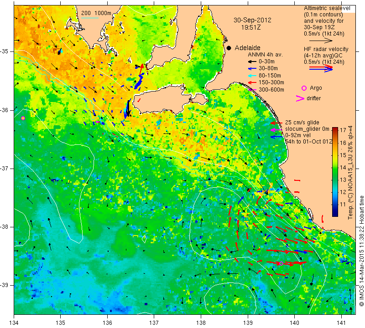Image resolution: width=365 pixels, height=328 pixels.
Task: Click the text 'HF radar velocity'
Action: point(326,49)
